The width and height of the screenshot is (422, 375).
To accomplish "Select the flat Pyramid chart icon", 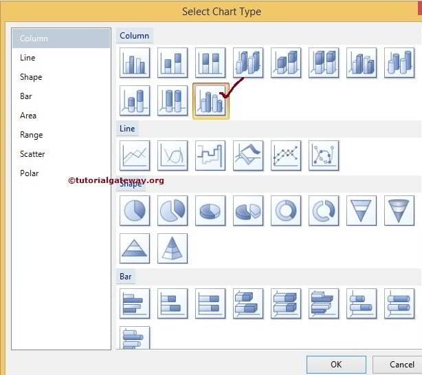I will point(135,248).
